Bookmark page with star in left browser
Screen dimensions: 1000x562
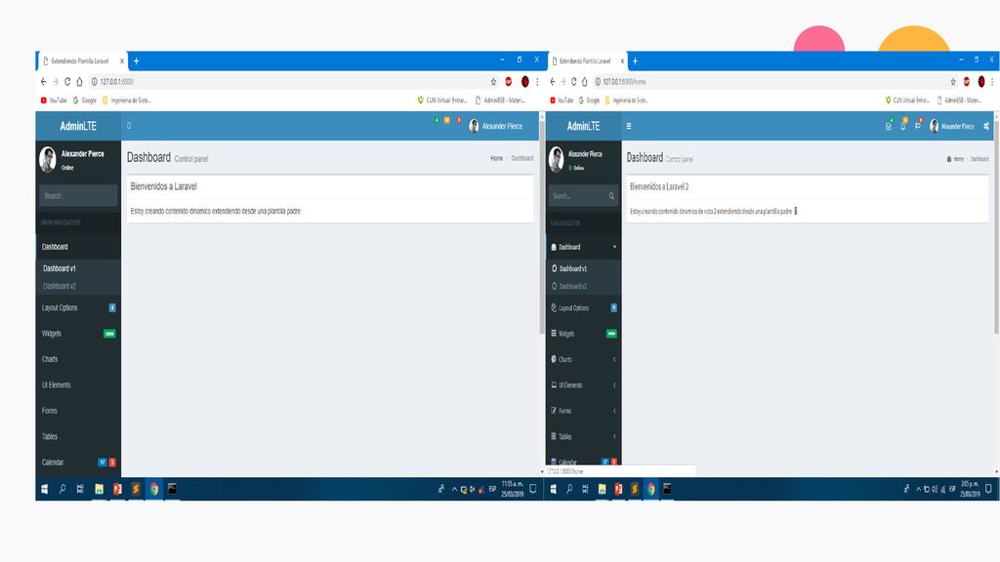click(x=493, y=82)
